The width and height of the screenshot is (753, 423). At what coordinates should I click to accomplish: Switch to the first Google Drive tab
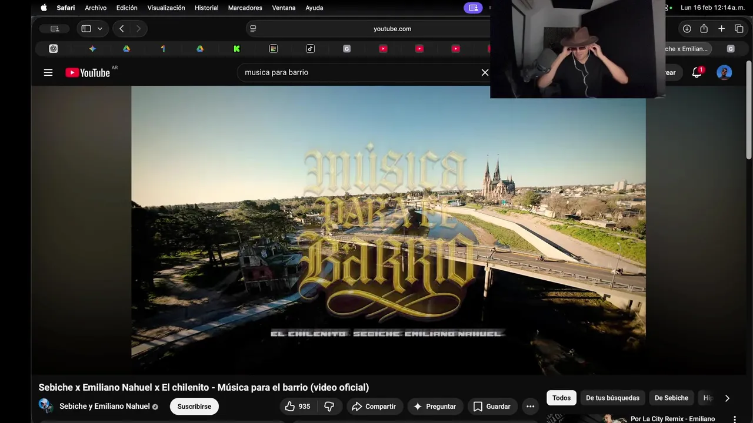tap(126, 49)
